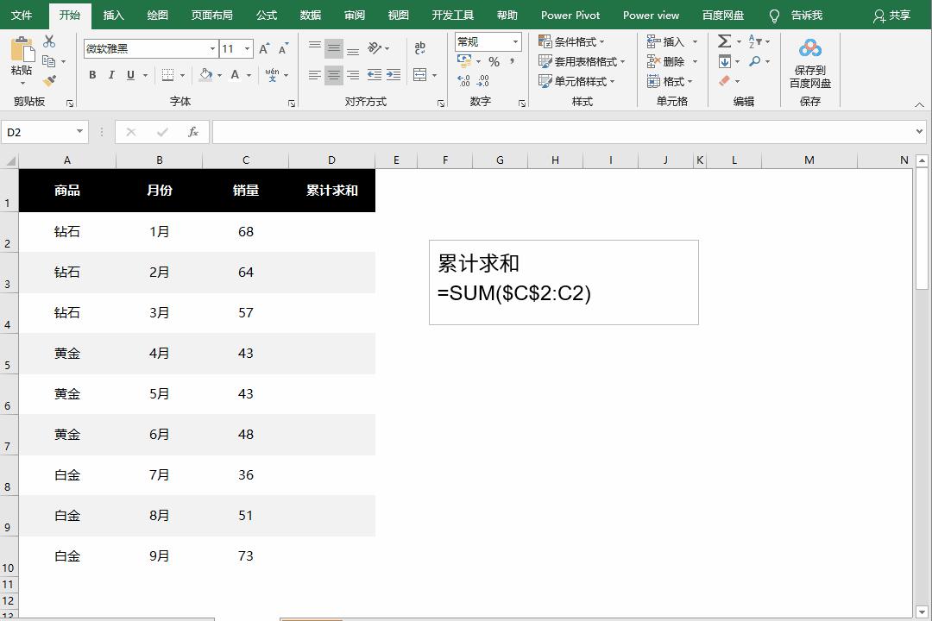Image resolution: width=932 pixels, height=621 pixels.
Task: Decrease font size with the smaller A
Action: 284,48
